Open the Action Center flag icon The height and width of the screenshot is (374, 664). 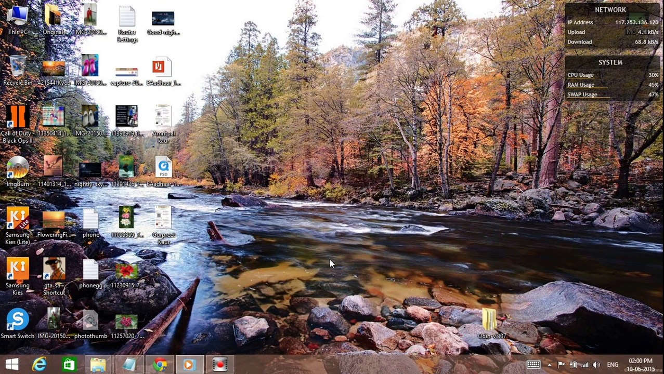(562, 365)
